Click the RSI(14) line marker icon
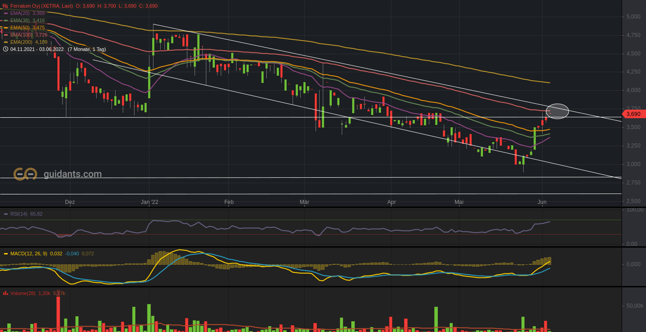646x332 pixels. [6, 214]
